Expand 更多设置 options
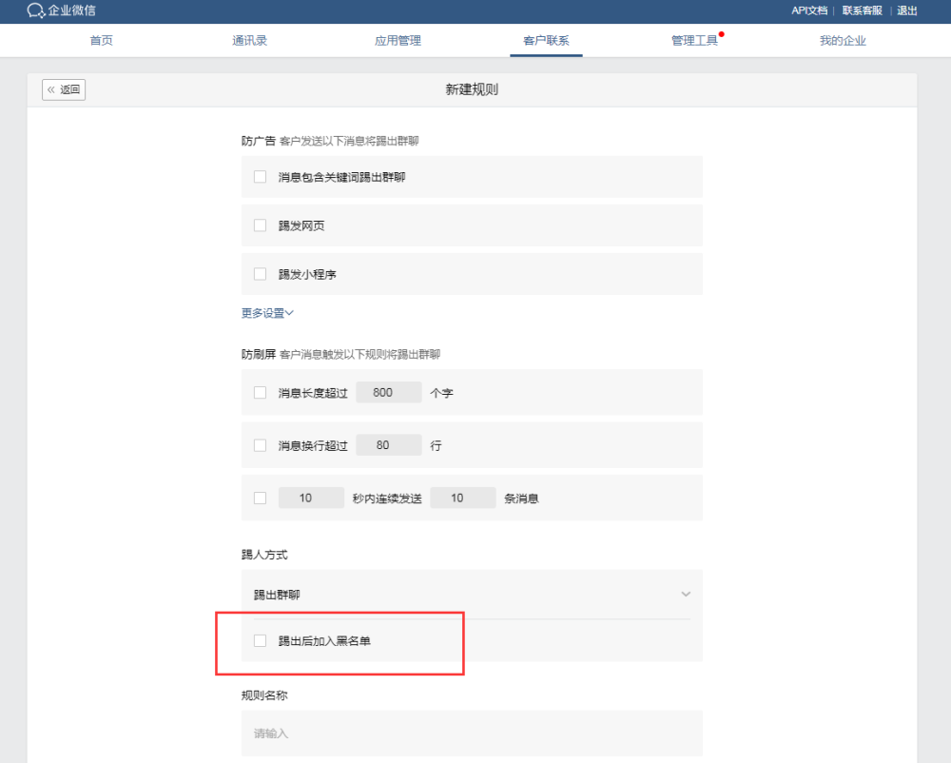Image resolution: width=951 pixels, height=763 pixels. tap(267, 313)
